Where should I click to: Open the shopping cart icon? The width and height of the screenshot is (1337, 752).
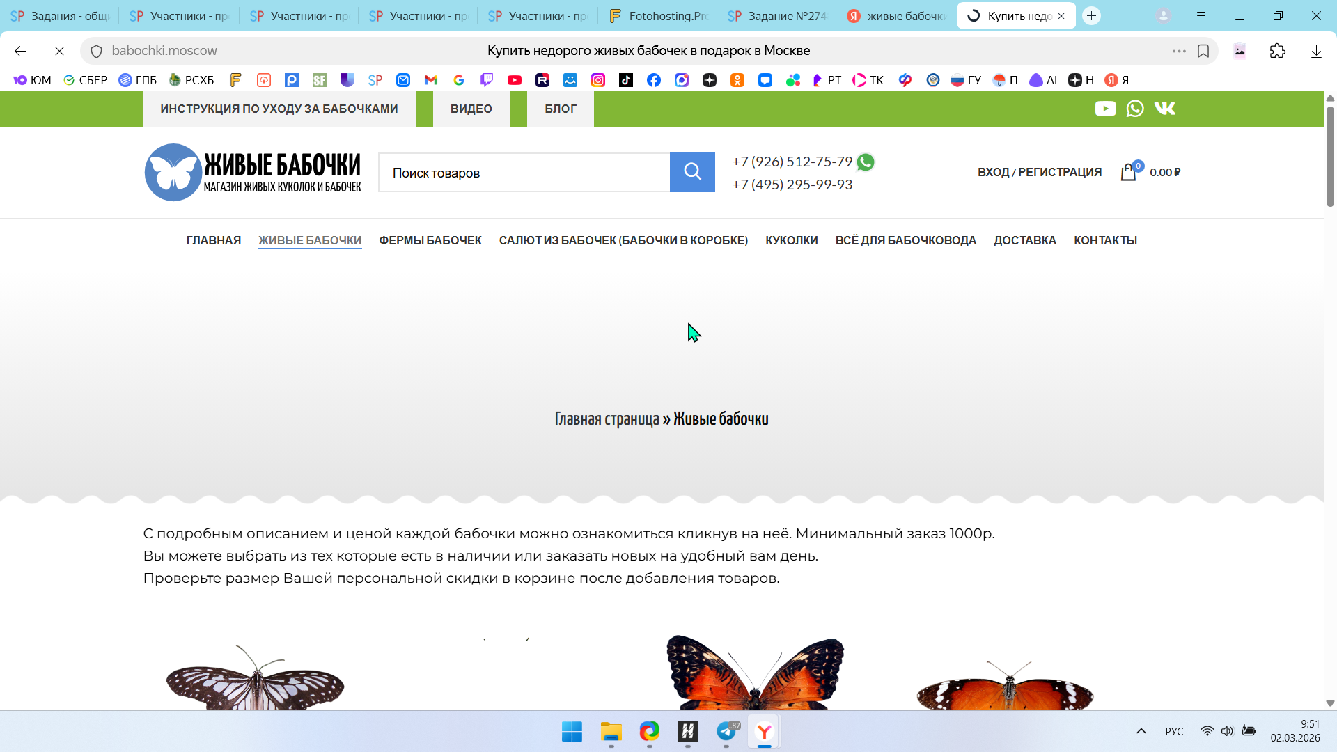[1128, 172]
